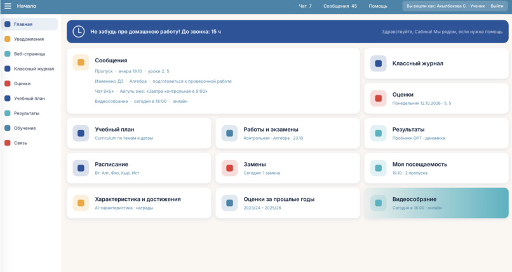This screenshot has height=272, width=512.
Task: Open highlighted Видеособрание card title
Action: coord(414,199)
